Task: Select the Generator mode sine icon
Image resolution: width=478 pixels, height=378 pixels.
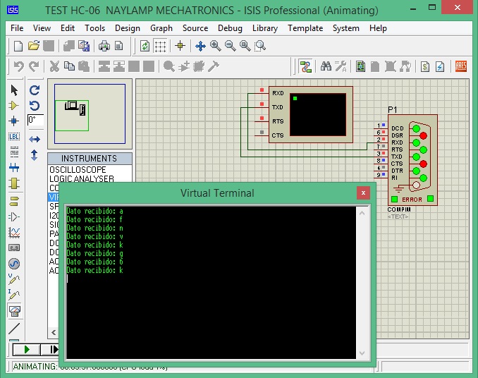Action: point(14,264)
